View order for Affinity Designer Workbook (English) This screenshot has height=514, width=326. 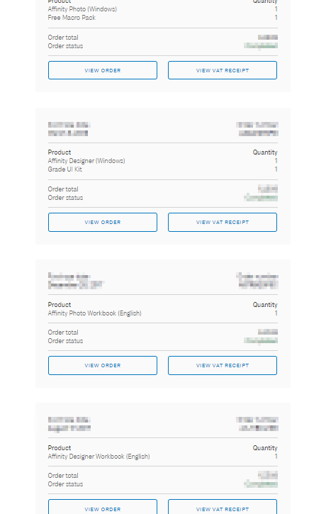(103, 508)
